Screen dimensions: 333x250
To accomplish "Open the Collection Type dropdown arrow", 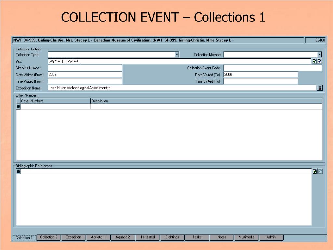I will (177, 55).
